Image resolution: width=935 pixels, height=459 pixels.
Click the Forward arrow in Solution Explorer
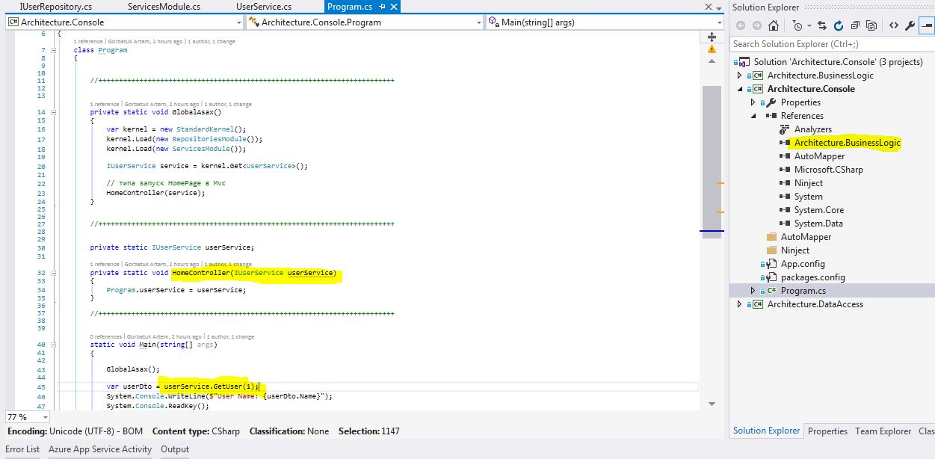[x=757, y=25]
